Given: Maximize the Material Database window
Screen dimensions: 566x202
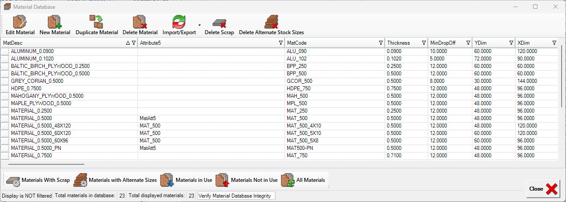Looking at the screenshot, I should pos(535,7).
